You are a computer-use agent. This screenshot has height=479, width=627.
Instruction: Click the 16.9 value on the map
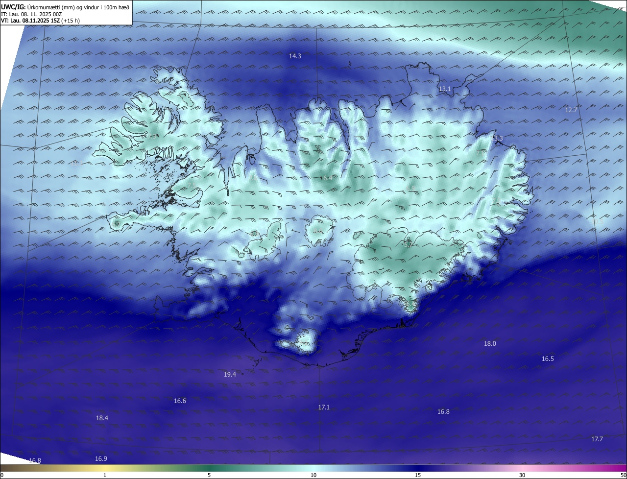(101, 459)
